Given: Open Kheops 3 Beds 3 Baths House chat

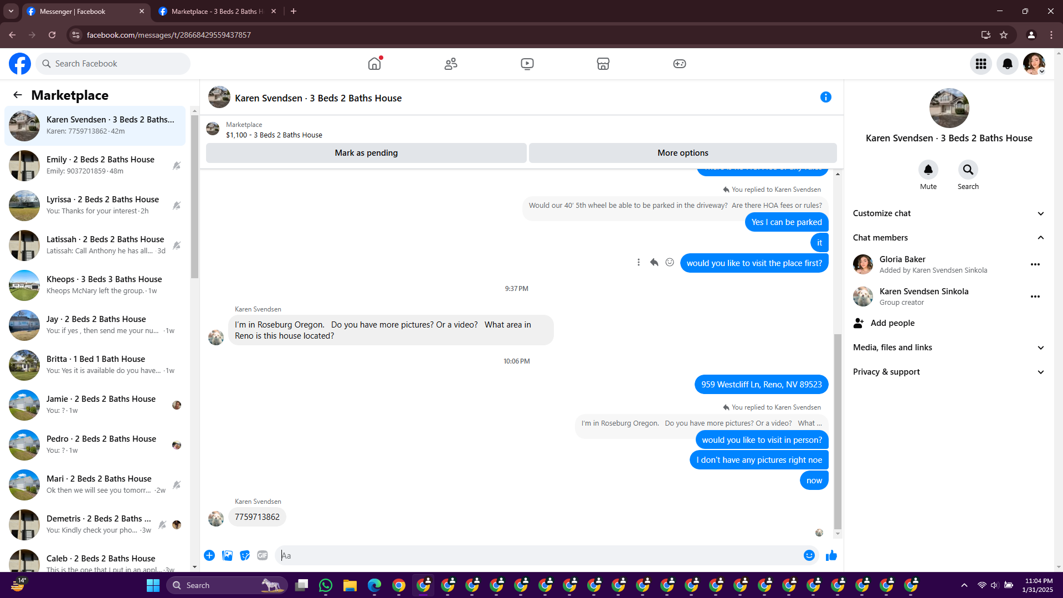Looking at the screenshot, I should (x=95, y=285).
